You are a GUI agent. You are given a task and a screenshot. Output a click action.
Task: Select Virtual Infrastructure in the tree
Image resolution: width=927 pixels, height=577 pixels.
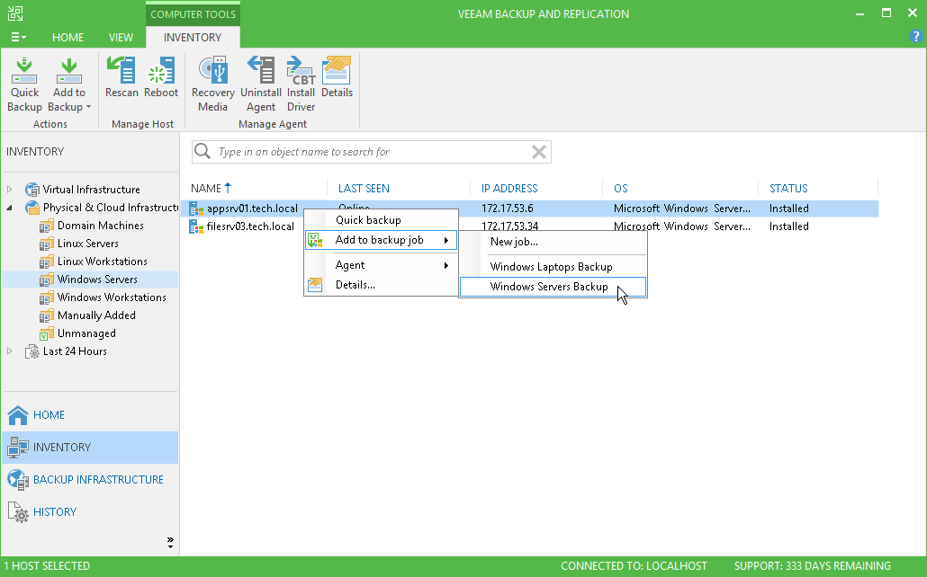point(91,190)
